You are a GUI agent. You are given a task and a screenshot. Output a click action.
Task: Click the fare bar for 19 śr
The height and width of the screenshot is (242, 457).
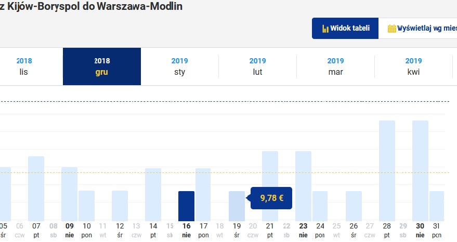pos(237,206)
